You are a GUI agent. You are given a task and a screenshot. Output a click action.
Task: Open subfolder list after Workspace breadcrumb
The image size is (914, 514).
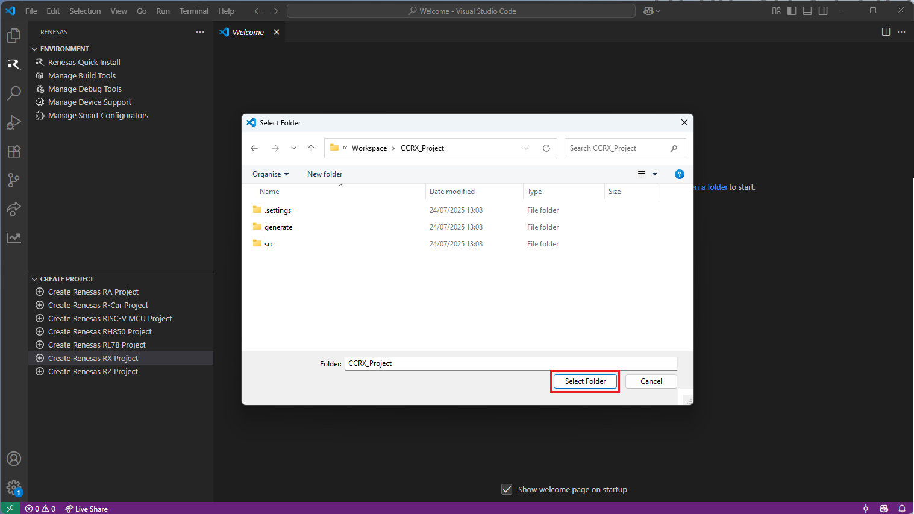[x=393, y=148]
